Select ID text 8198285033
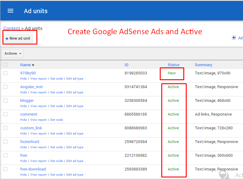This screenshot has height=179, width=243. pyautogui.click(x=136, y=73)
